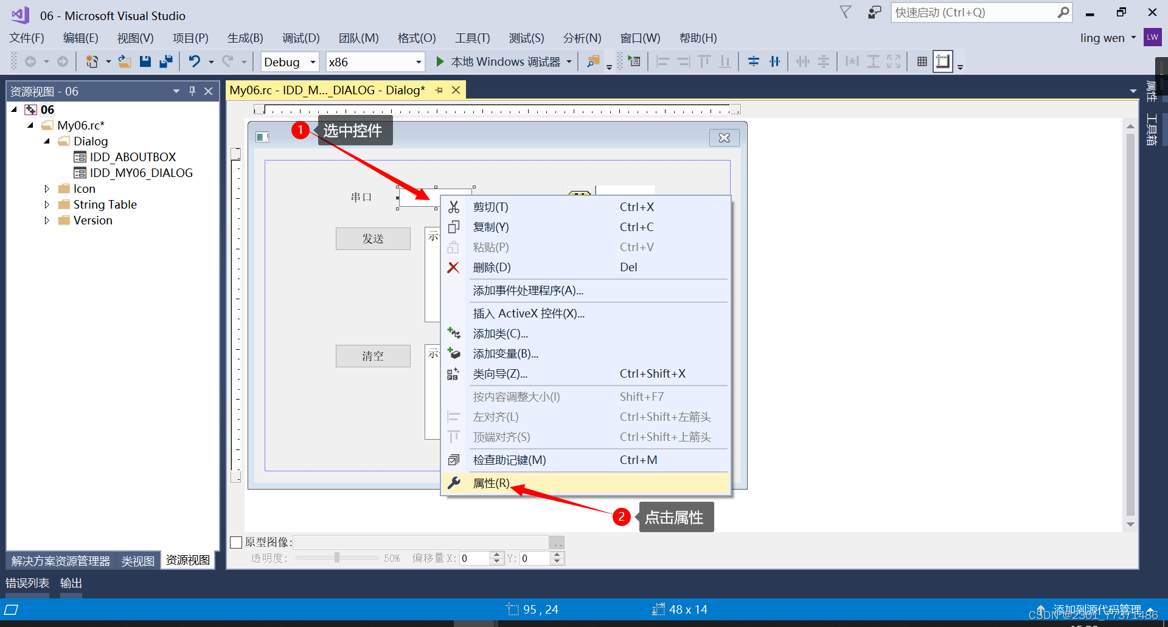This screenshot has height=627, width=1168.
Task: Check the 原型图像 checkbox
Action: (x=237, y=542)
